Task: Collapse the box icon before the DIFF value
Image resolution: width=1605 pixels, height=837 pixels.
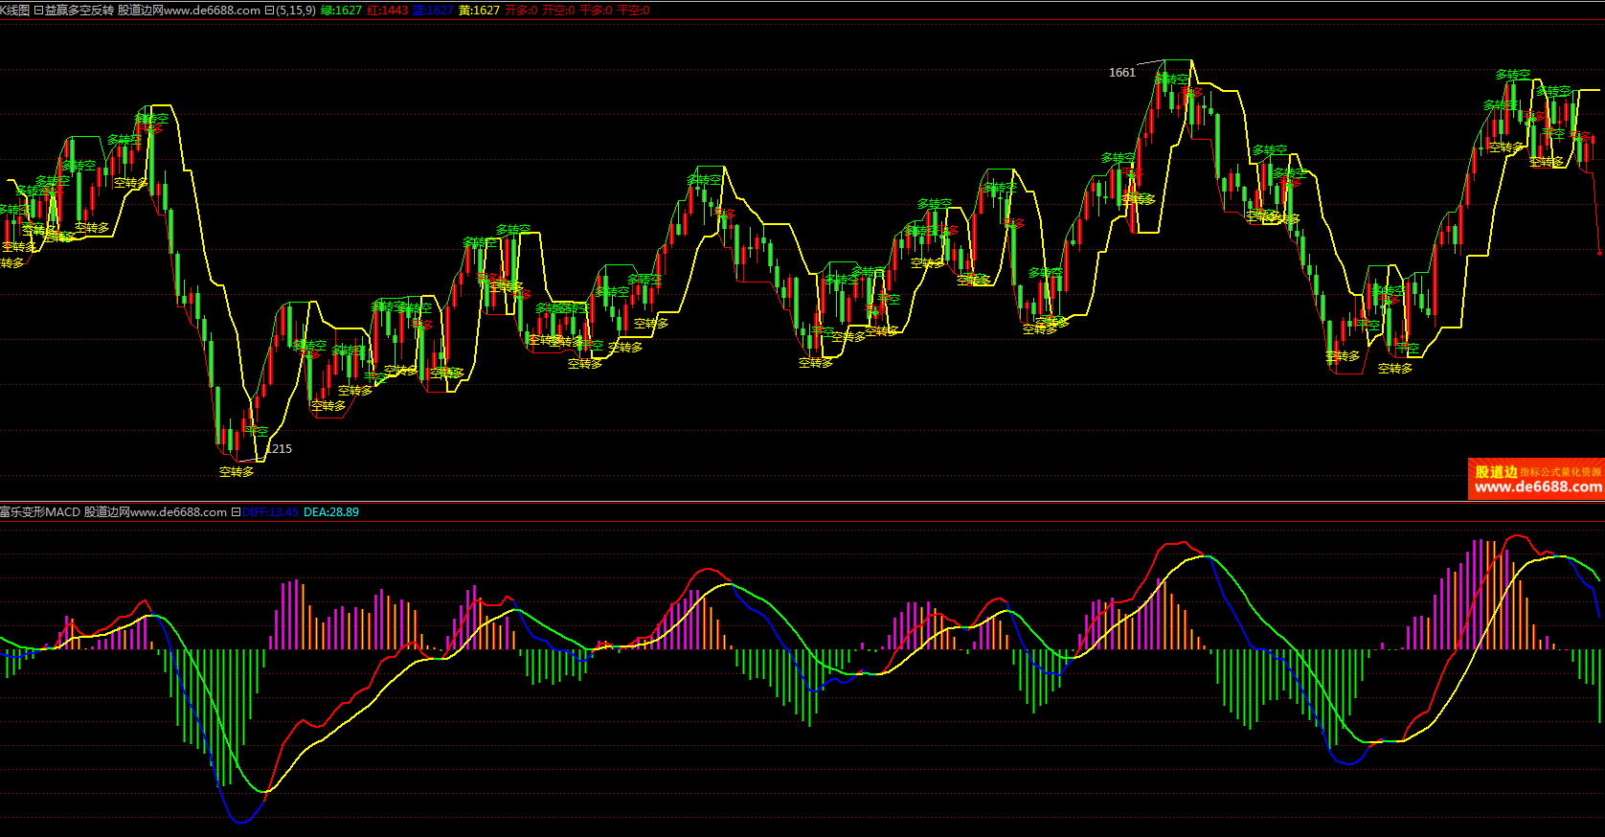Action: click(236, 512)
